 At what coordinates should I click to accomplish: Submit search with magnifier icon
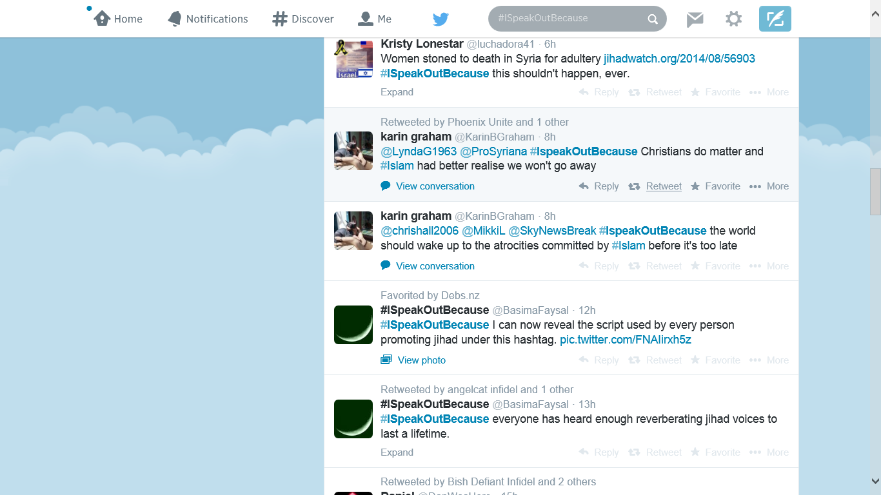(x=653, y=19)
